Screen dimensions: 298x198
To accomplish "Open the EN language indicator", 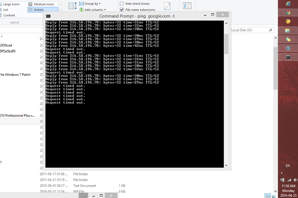I will (x=288, y=166).
